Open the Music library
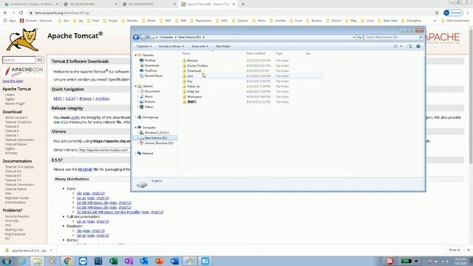This screenshot has width=473, height=266. (x=149, y=97)
